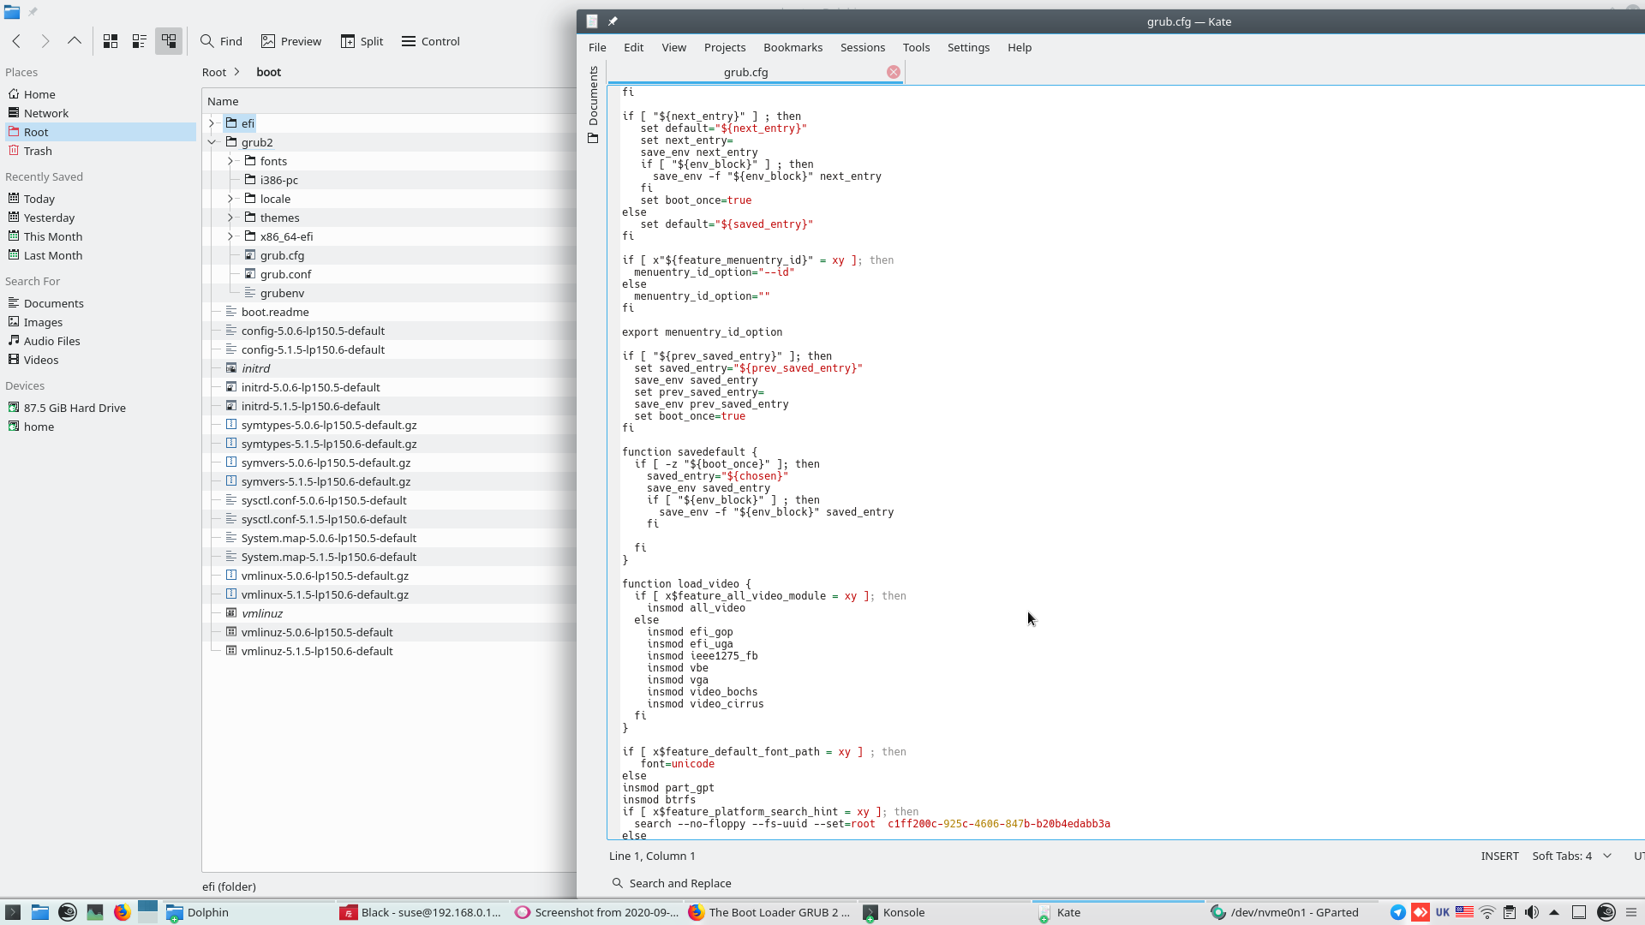Image resolution: width=1645 pixels, height=925 pixels.
Task: Go back in Dolphin navigation
Action: [17, 41]
